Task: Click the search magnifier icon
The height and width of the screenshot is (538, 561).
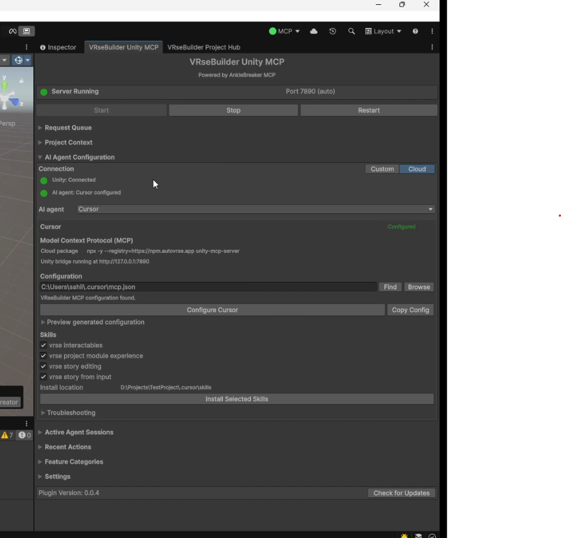Action: click(352, 31)
